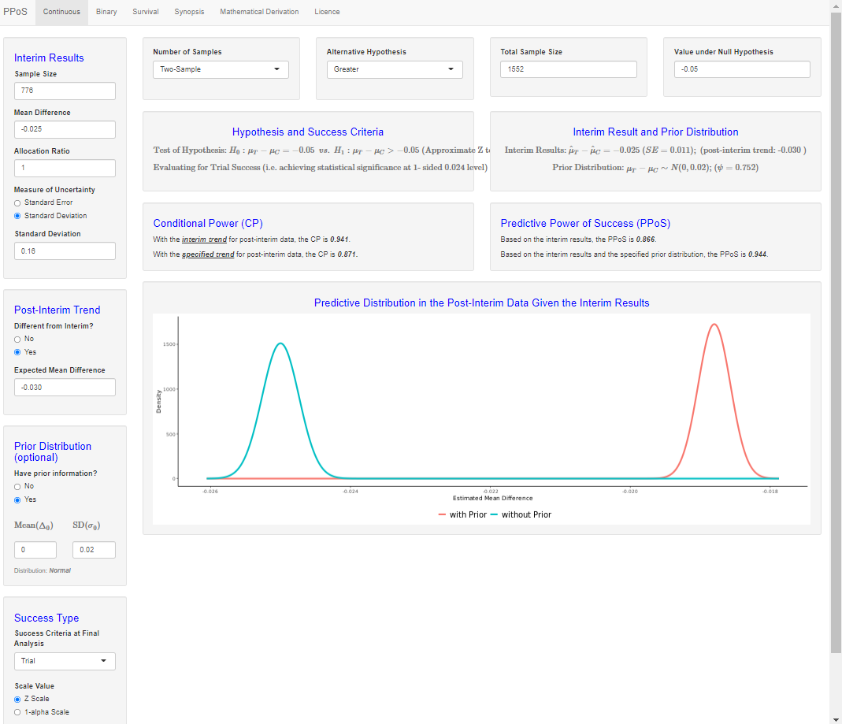842x724 pixels.
Task: Click the prior SD input field
Action: coord(94,550)
